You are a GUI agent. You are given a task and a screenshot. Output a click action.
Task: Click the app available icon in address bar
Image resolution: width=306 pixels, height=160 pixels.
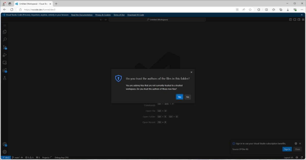(x=237, y=10)
